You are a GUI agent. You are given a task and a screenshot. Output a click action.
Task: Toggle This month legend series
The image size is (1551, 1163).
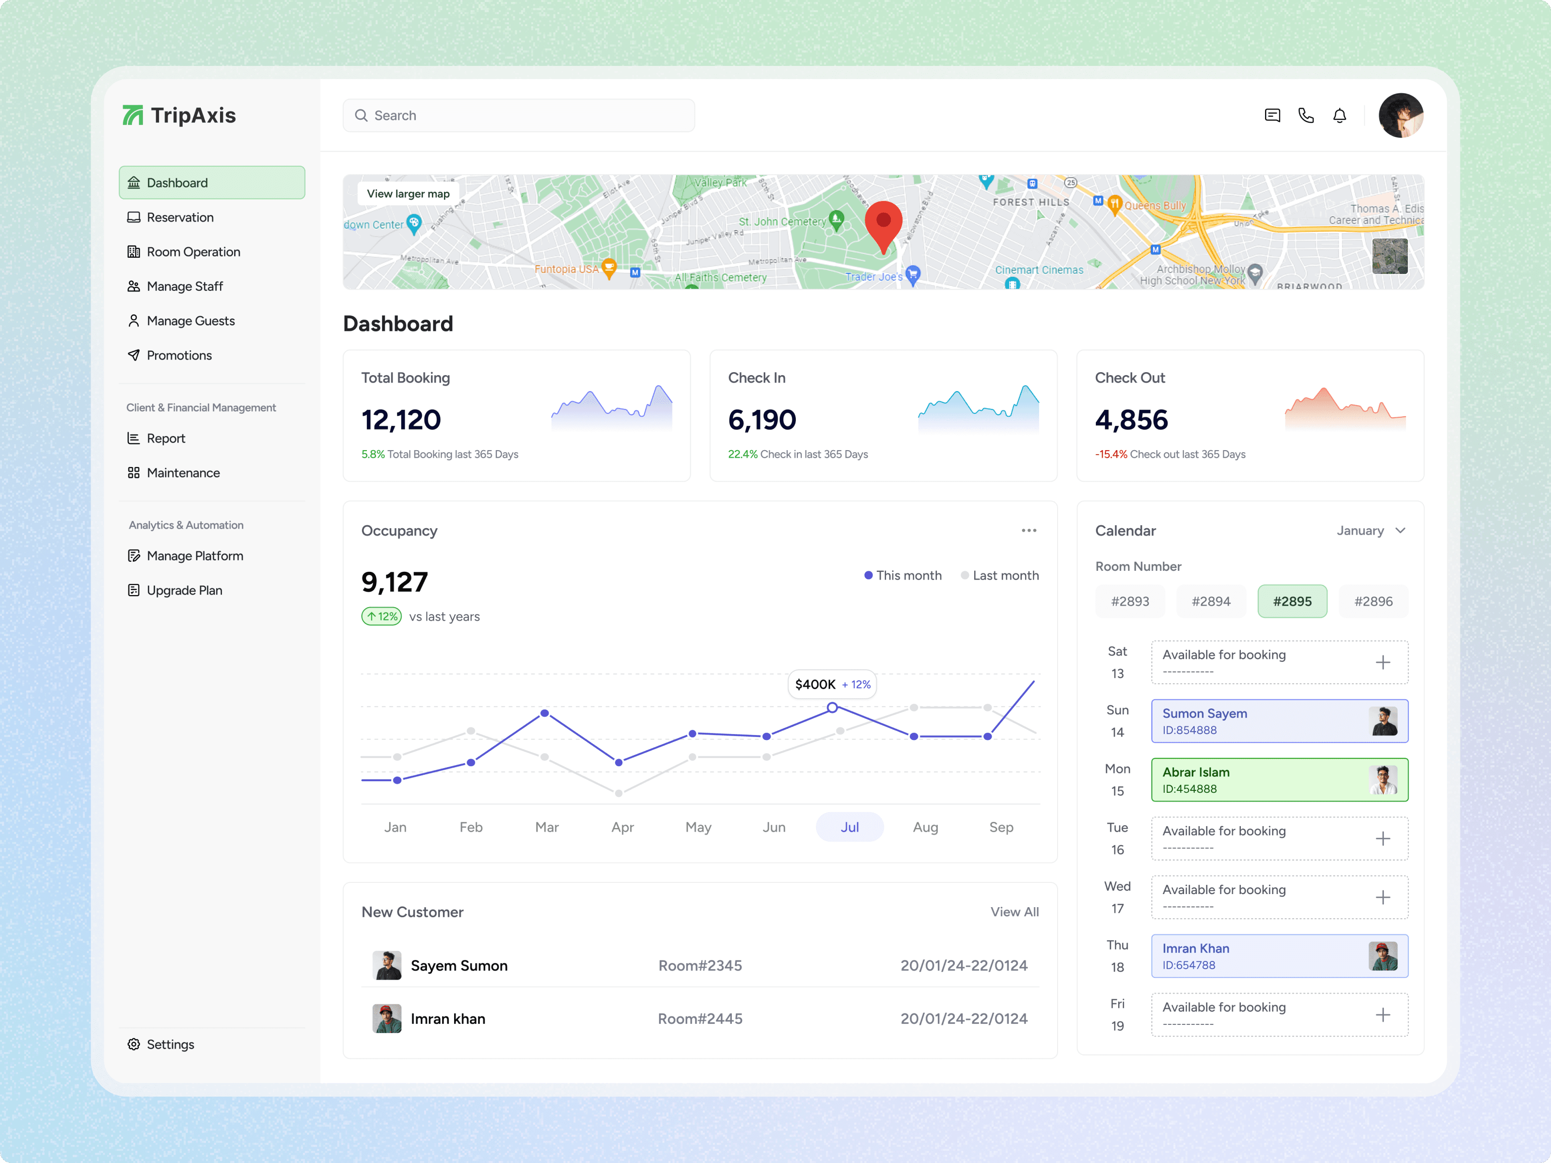(902, 576)
